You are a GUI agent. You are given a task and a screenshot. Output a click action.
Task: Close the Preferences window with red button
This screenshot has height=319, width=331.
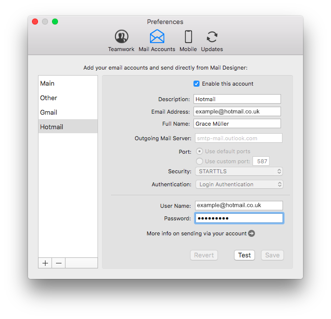[x=35, y=22]
